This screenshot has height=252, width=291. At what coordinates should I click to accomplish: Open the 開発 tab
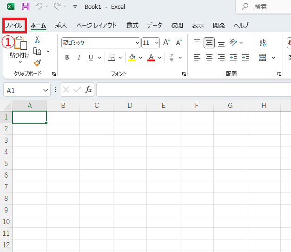pyautogui.click(x=219, y=25)
